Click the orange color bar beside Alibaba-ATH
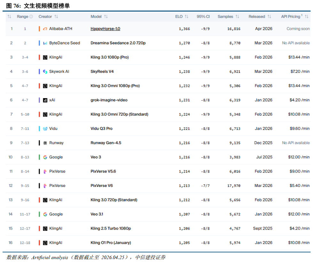 39,29
